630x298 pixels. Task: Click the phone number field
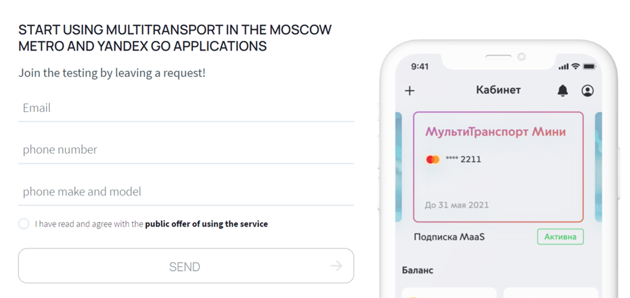186,150
